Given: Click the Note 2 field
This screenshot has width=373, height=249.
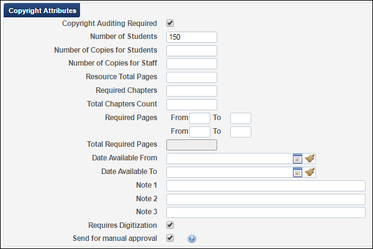Looking at the screenshot, I should pos(266,199).
